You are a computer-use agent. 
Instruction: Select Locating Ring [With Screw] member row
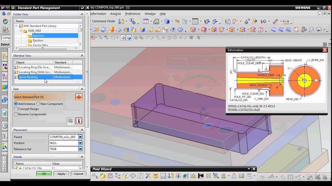click(48, 72)
